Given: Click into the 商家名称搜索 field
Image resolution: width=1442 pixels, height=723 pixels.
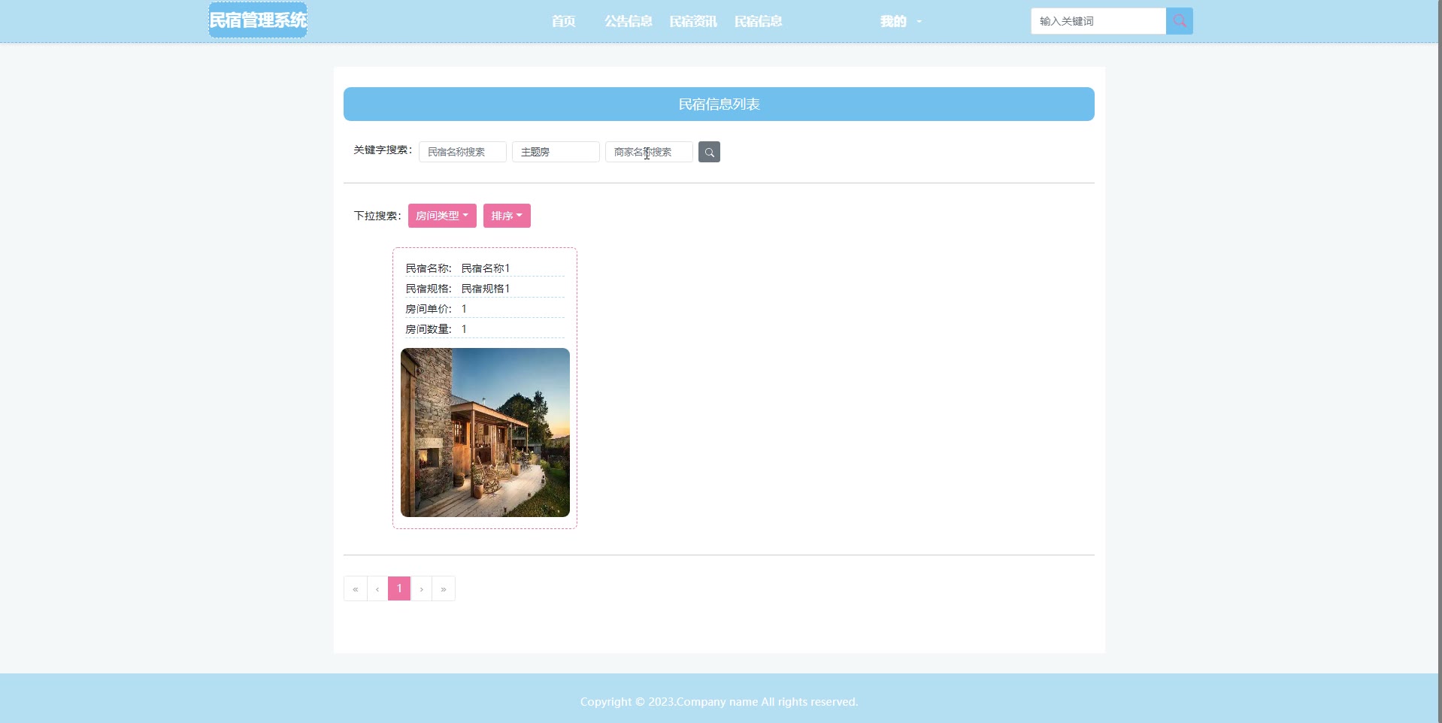Looking at the screenshot, I should point(649,152).
